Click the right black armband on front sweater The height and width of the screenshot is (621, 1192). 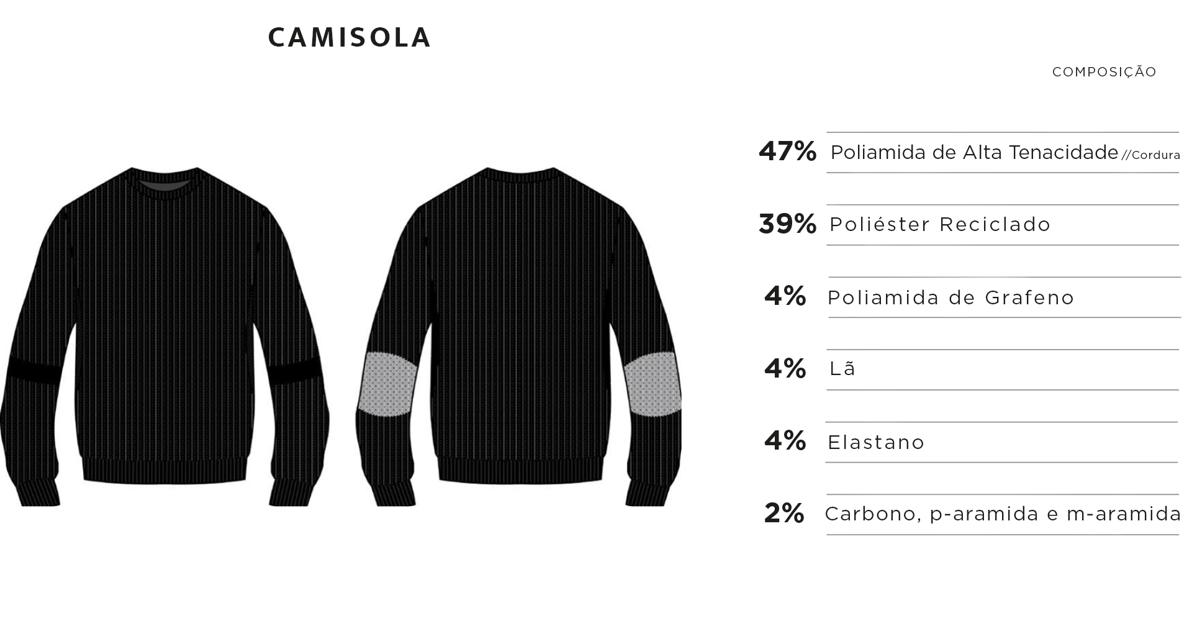tap(296, 371)
